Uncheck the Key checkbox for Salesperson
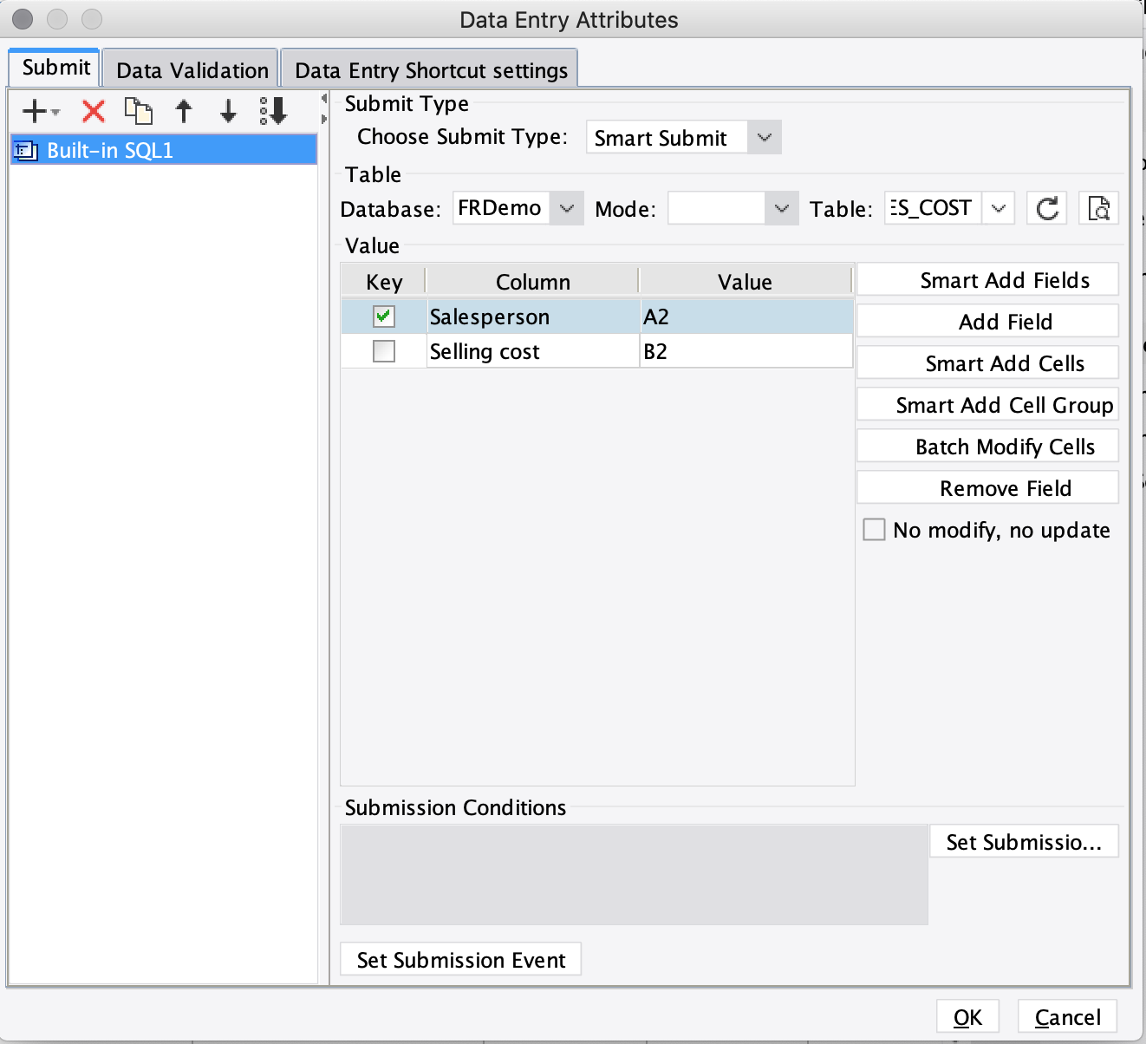The height and width of the screenshot is (1044, 1146). (384, 316)
